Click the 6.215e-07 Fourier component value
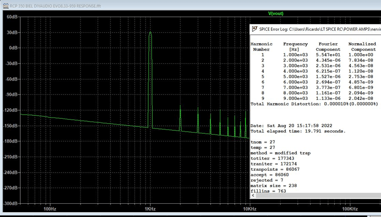The image size is (381, 217). coord(328,71)
